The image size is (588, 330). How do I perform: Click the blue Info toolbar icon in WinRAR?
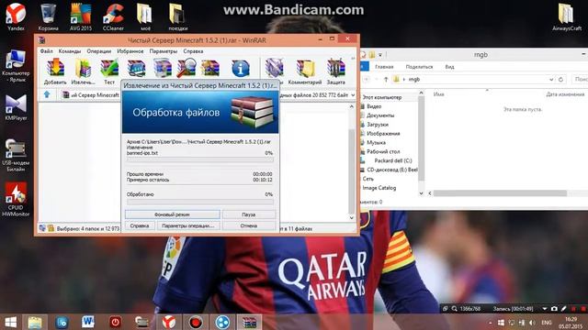tap(241, 69)
